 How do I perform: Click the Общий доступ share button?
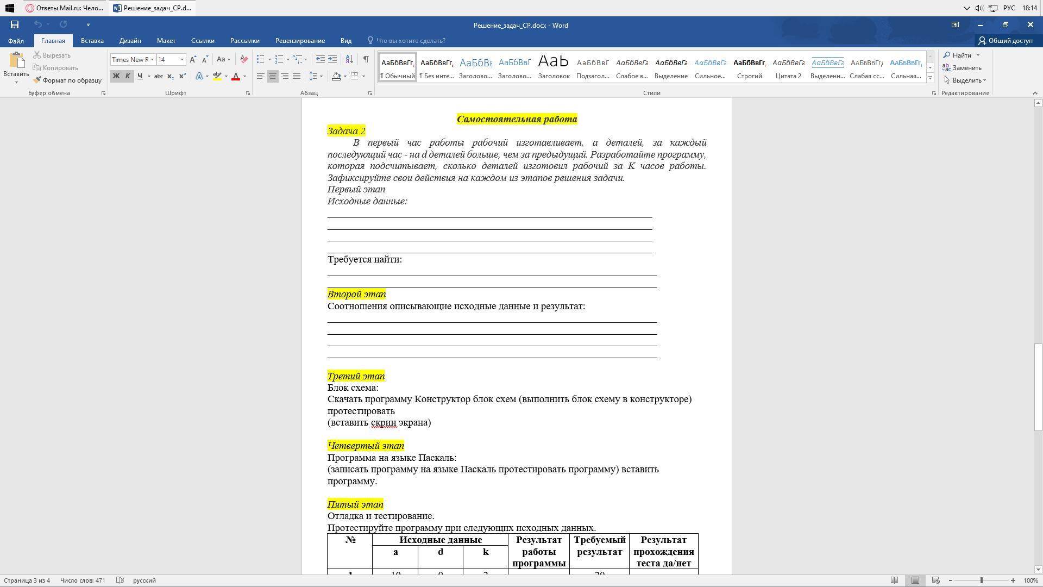point(1005,41)
